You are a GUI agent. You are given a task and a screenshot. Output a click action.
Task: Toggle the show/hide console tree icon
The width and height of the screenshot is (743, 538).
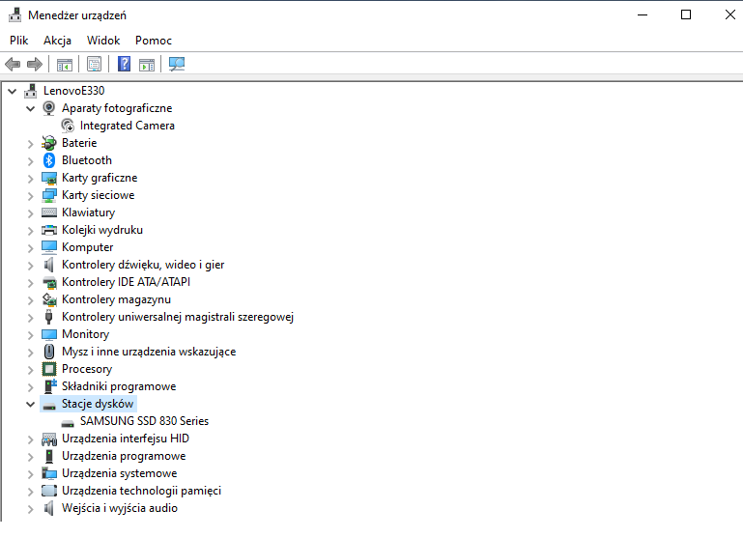coord(65,65)
